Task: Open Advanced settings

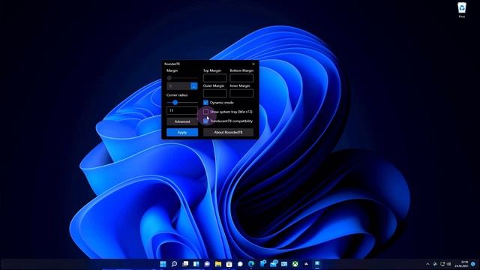Action: (182, 121)
